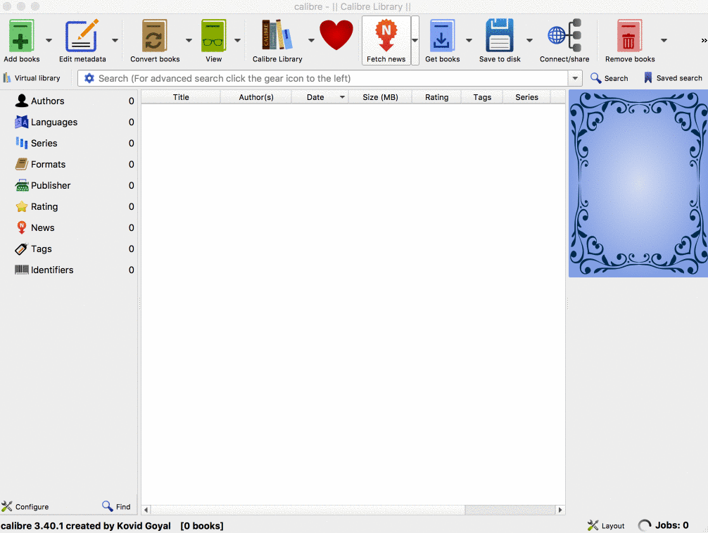Sort by Series column header
Screen dimensions: 708x533
point(526,97)
